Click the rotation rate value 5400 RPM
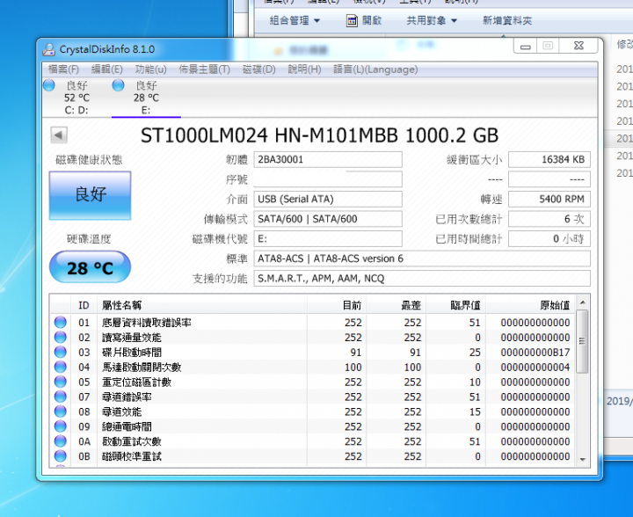Image resolution: width=633 pixels, height=517 pixels. (x=549, y=199)
